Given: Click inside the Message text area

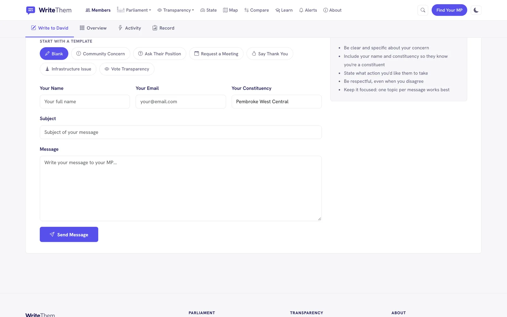Looking at the screenshot, I should (x=181, y=188).
